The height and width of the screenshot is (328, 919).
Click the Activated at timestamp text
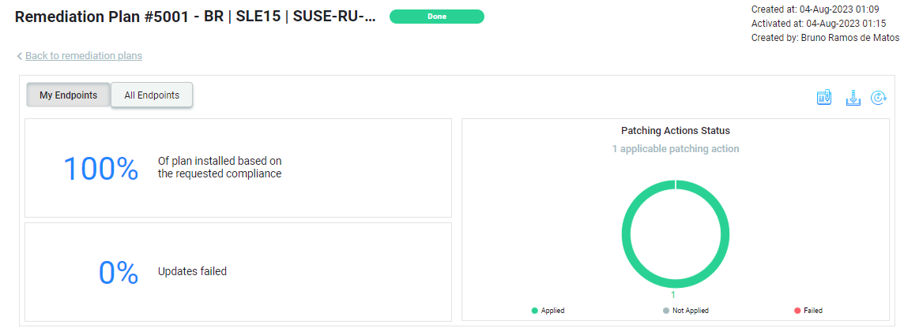tap(818, 24)
